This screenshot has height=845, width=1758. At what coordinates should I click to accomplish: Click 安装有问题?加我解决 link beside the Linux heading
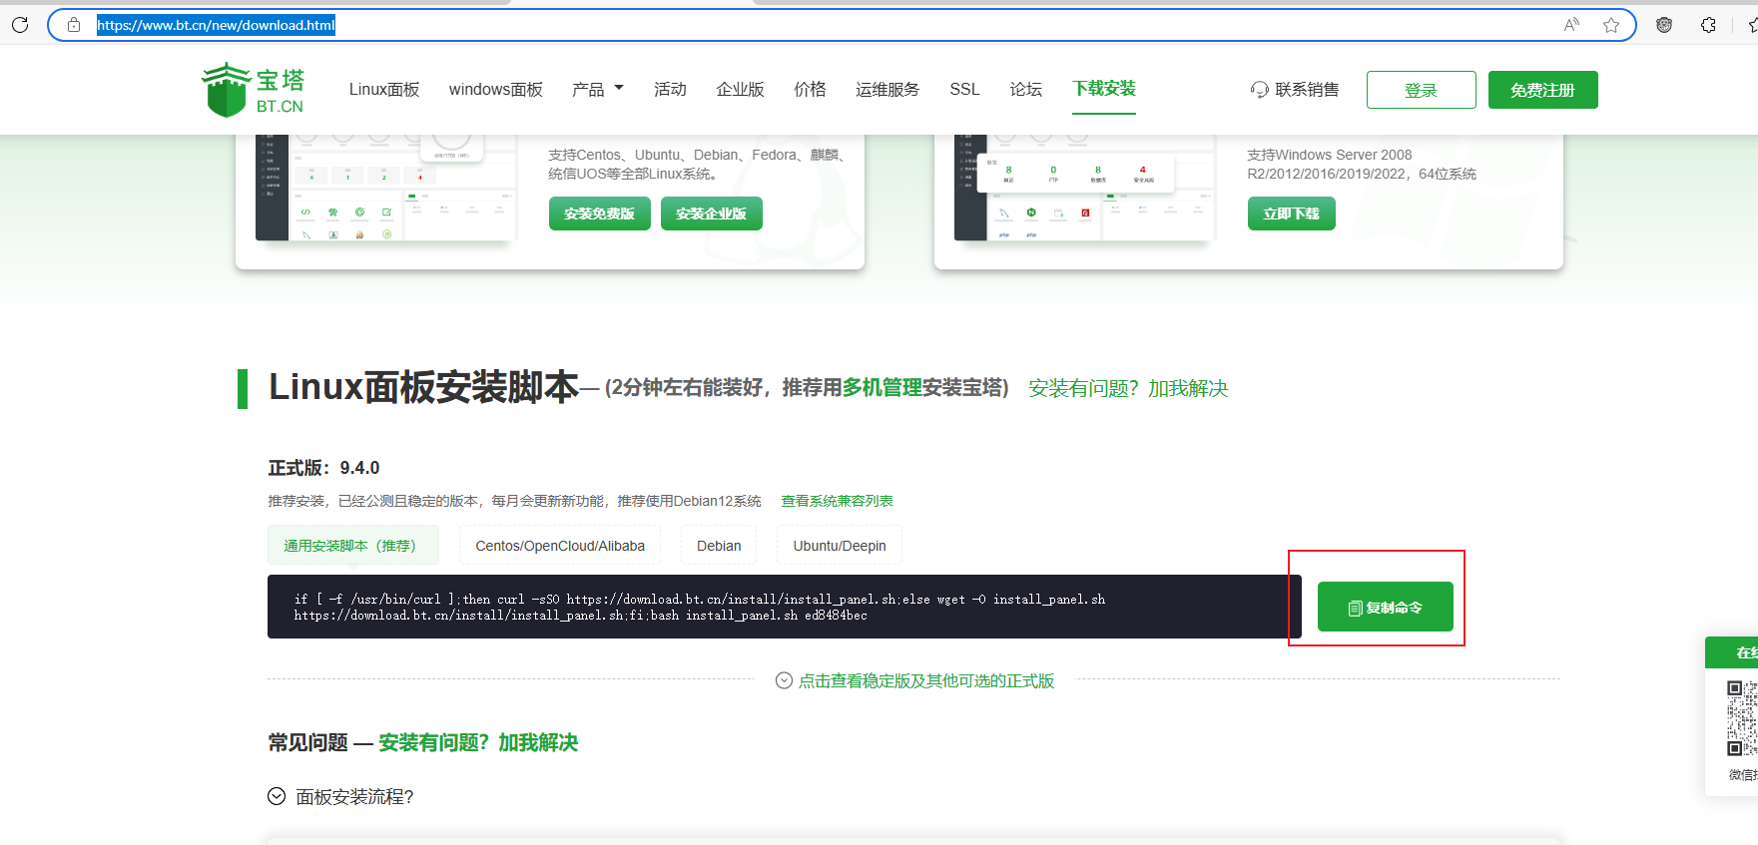point(1128,388)
